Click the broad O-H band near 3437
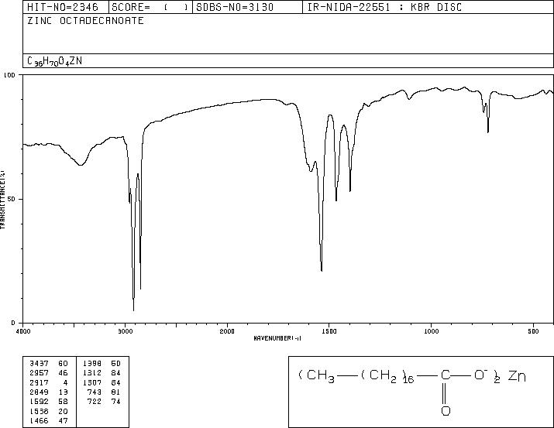The height and width of the screenshot is (428, 554). coord(81,164)
